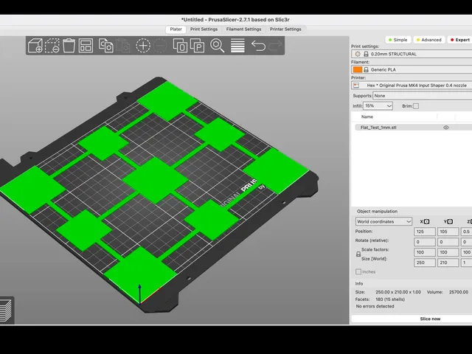
Task: Click the Split to objects icon
Action: (x=180, y=46)
